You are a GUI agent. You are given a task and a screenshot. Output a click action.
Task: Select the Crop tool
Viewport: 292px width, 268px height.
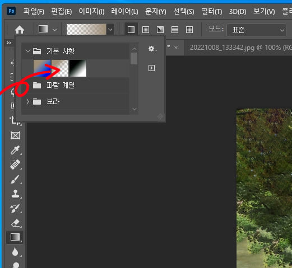point(15,120)
